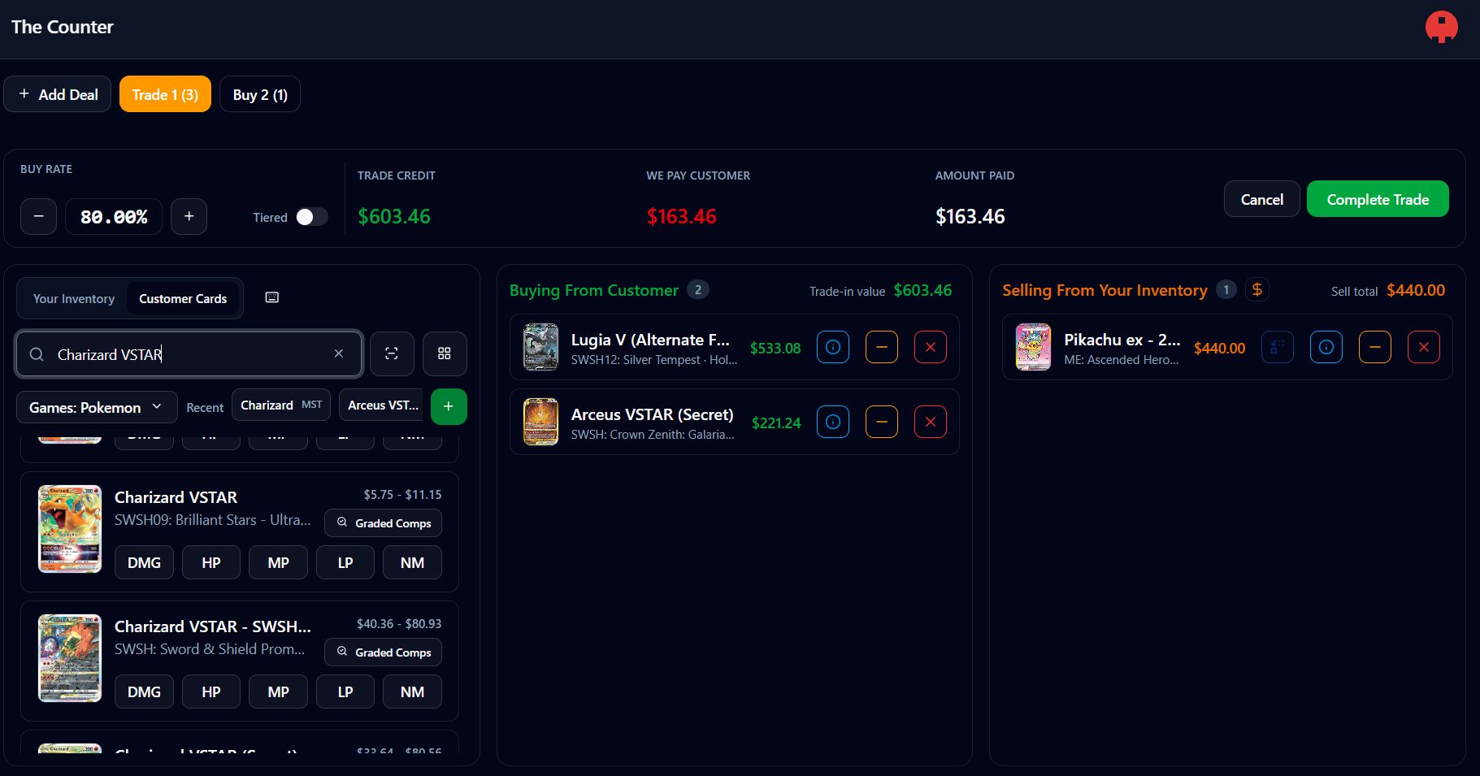Decrease the buy rate with minus button
The width and height of the screenshot is (1480, 776).
pos(38,217)
